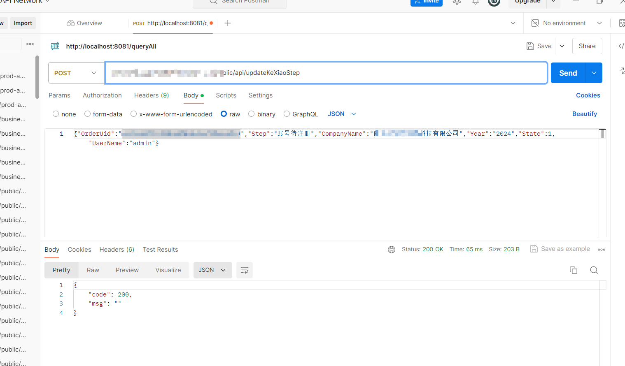Switch to the Authorization tab

pyautogui.click(x=102, y=95)
